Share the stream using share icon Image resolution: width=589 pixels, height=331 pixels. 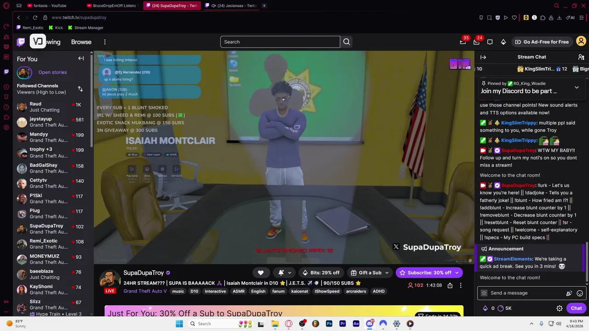pyautogui.click(x=450, y=285)
